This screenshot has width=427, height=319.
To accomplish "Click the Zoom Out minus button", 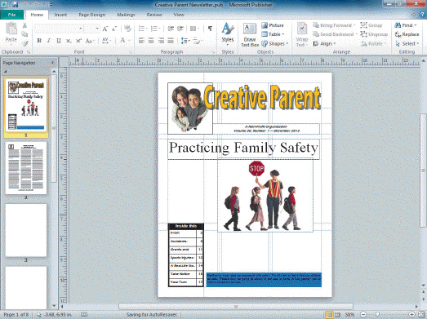I will 363,315.
